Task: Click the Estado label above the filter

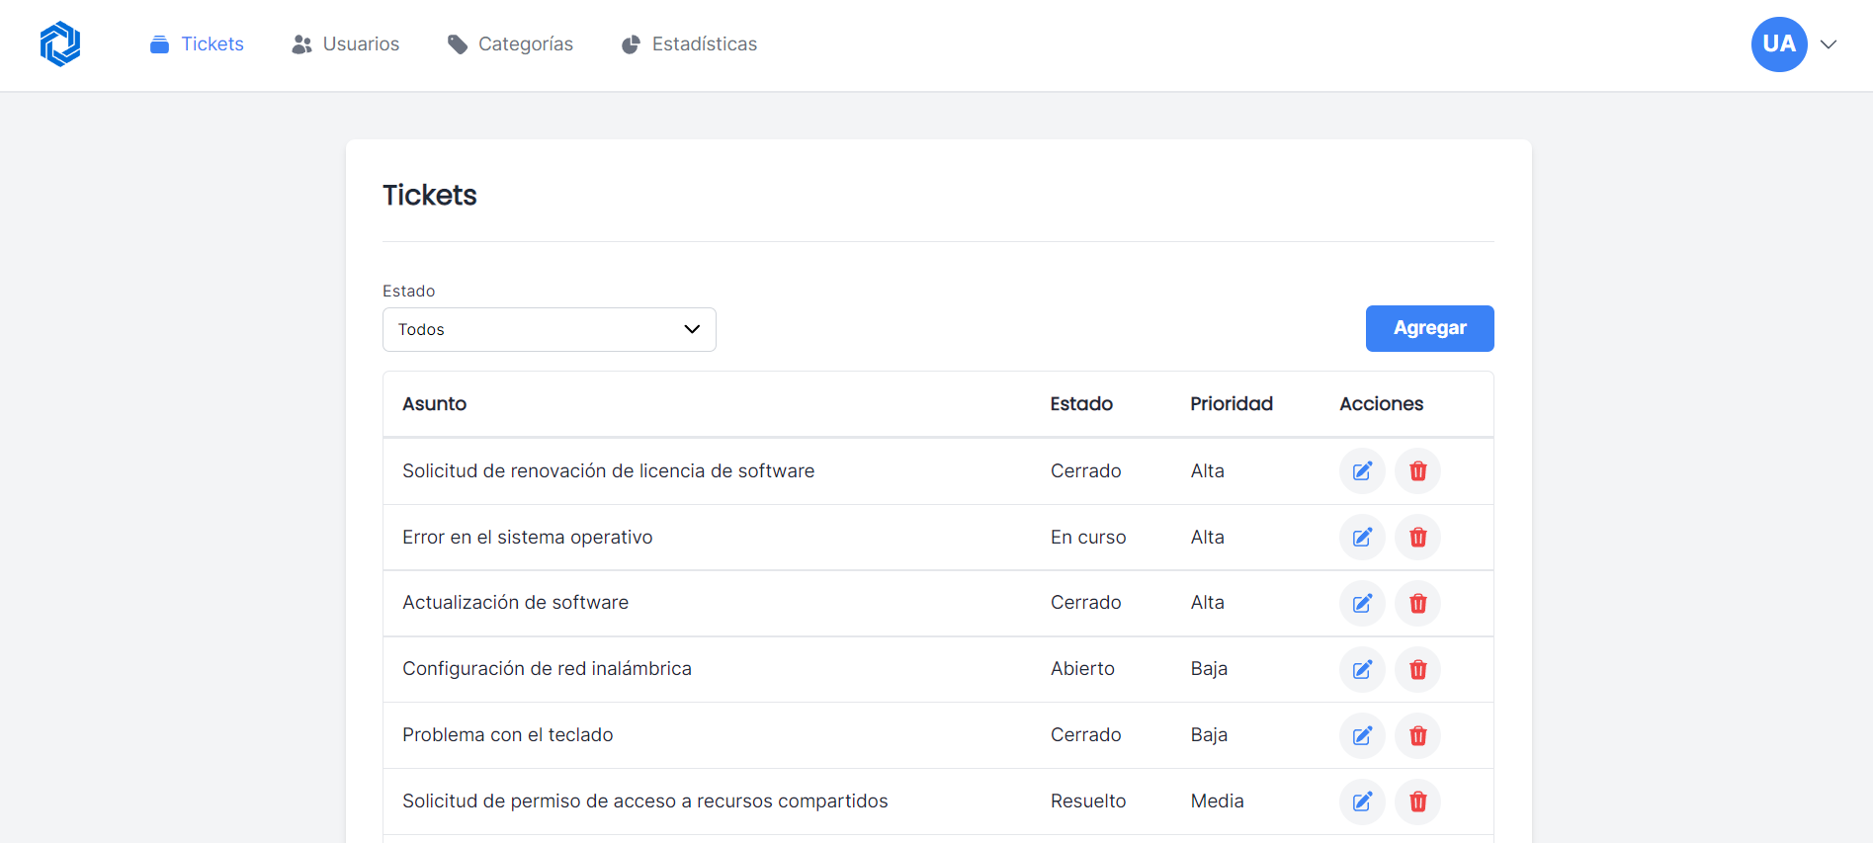Action: 409,292
